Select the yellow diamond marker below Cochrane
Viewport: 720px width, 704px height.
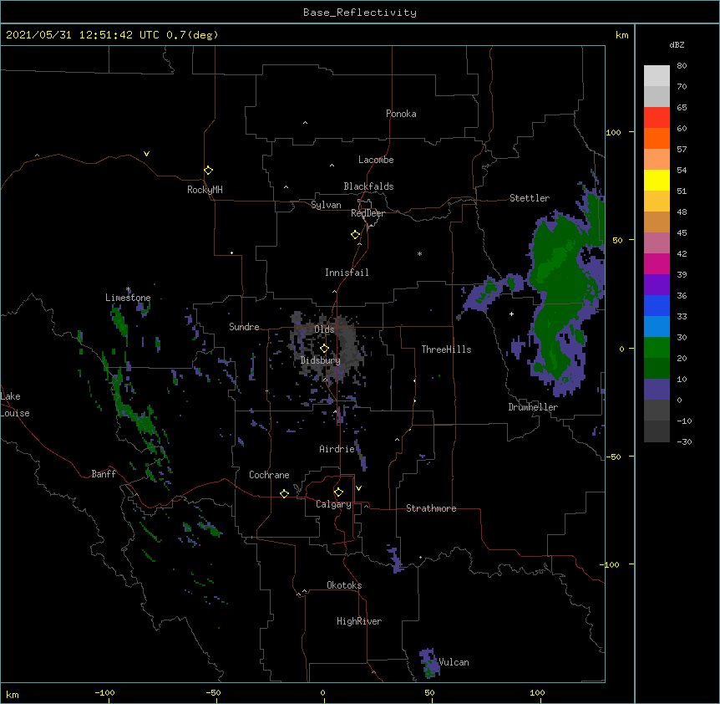284,493
